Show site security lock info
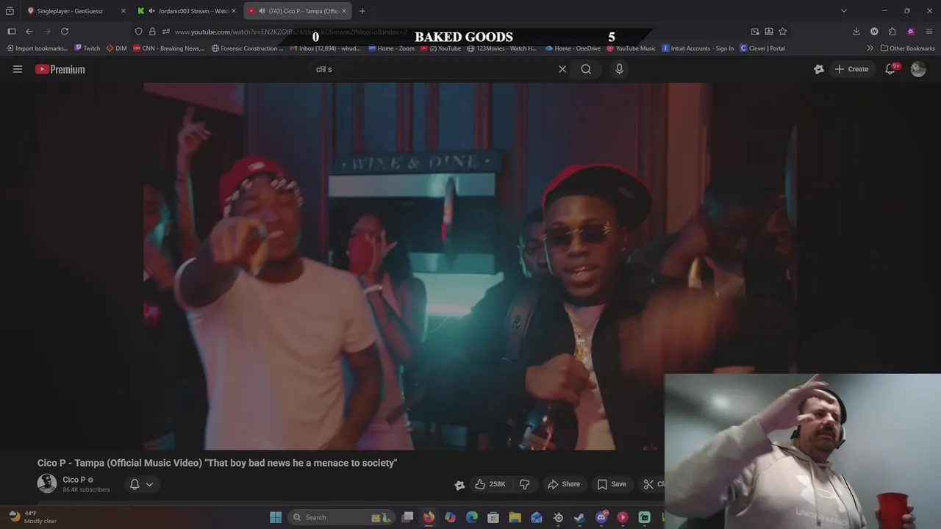This screenshot has width=941, height=529. (152, 32)
